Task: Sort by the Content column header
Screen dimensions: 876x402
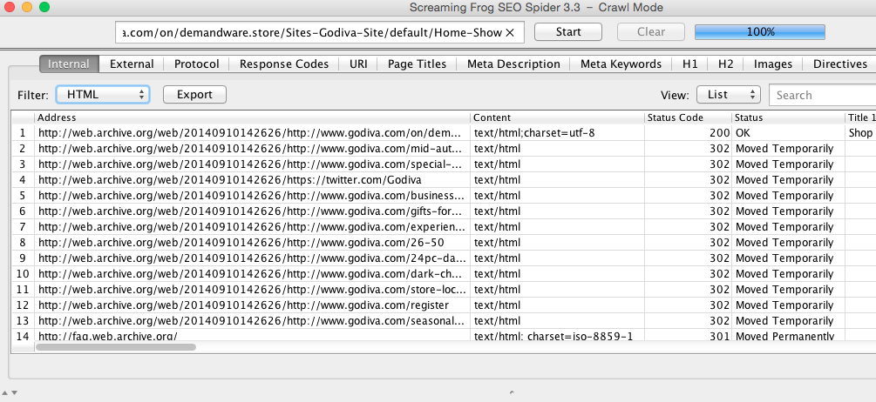Action: click(x=558, y=117)
